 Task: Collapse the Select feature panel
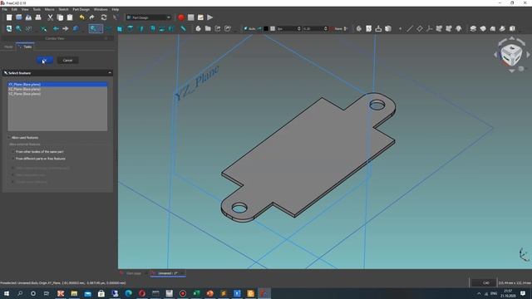[110, 73]
